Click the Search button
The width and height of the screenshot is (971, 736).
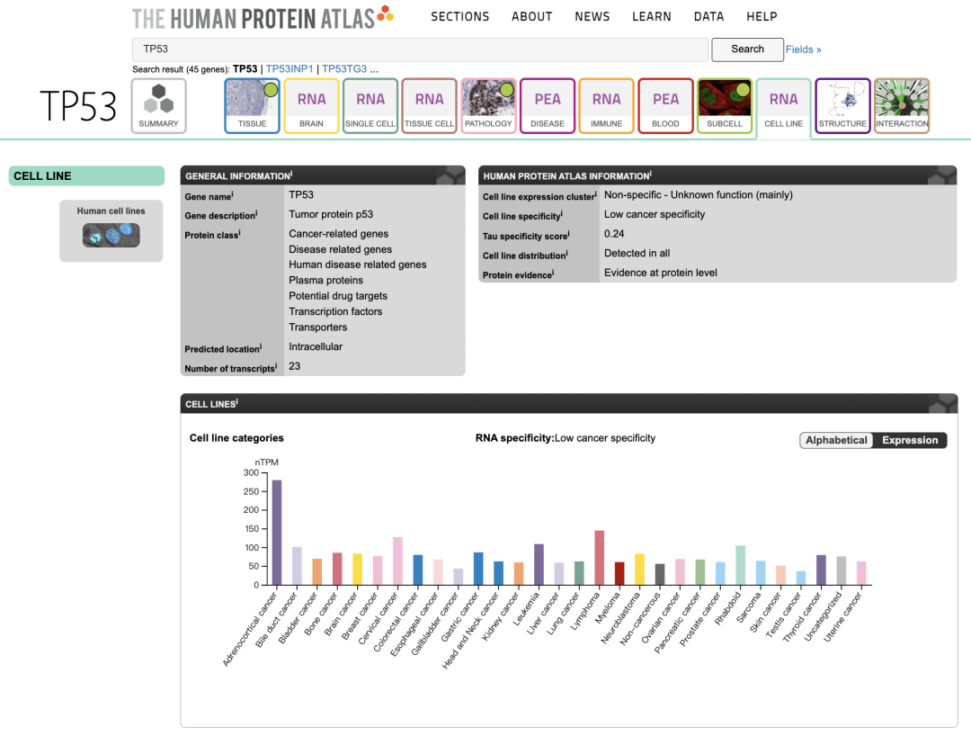[x=747, y=49]
